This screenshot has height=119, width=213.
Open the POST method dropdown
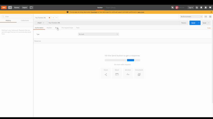(x=41, y=23)
